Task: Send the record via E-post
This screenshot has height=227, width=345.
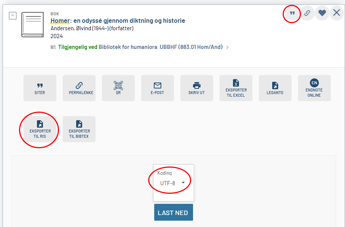Action: tap(158, 88)
